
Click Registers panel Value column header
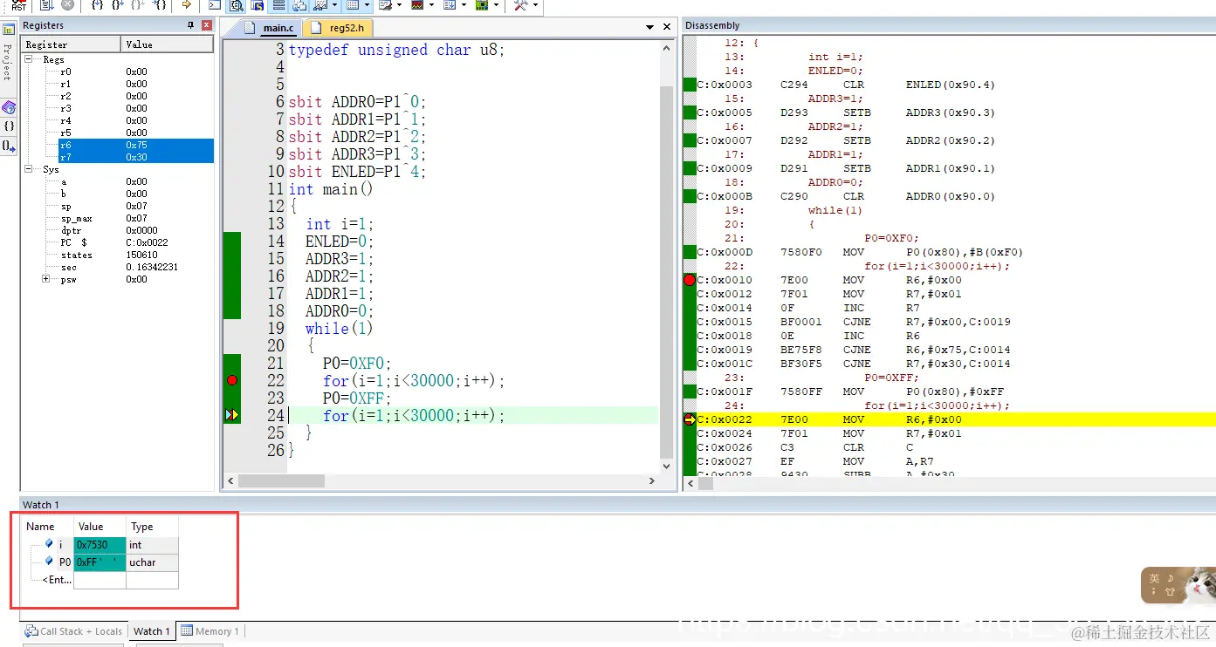pos(167,44)
